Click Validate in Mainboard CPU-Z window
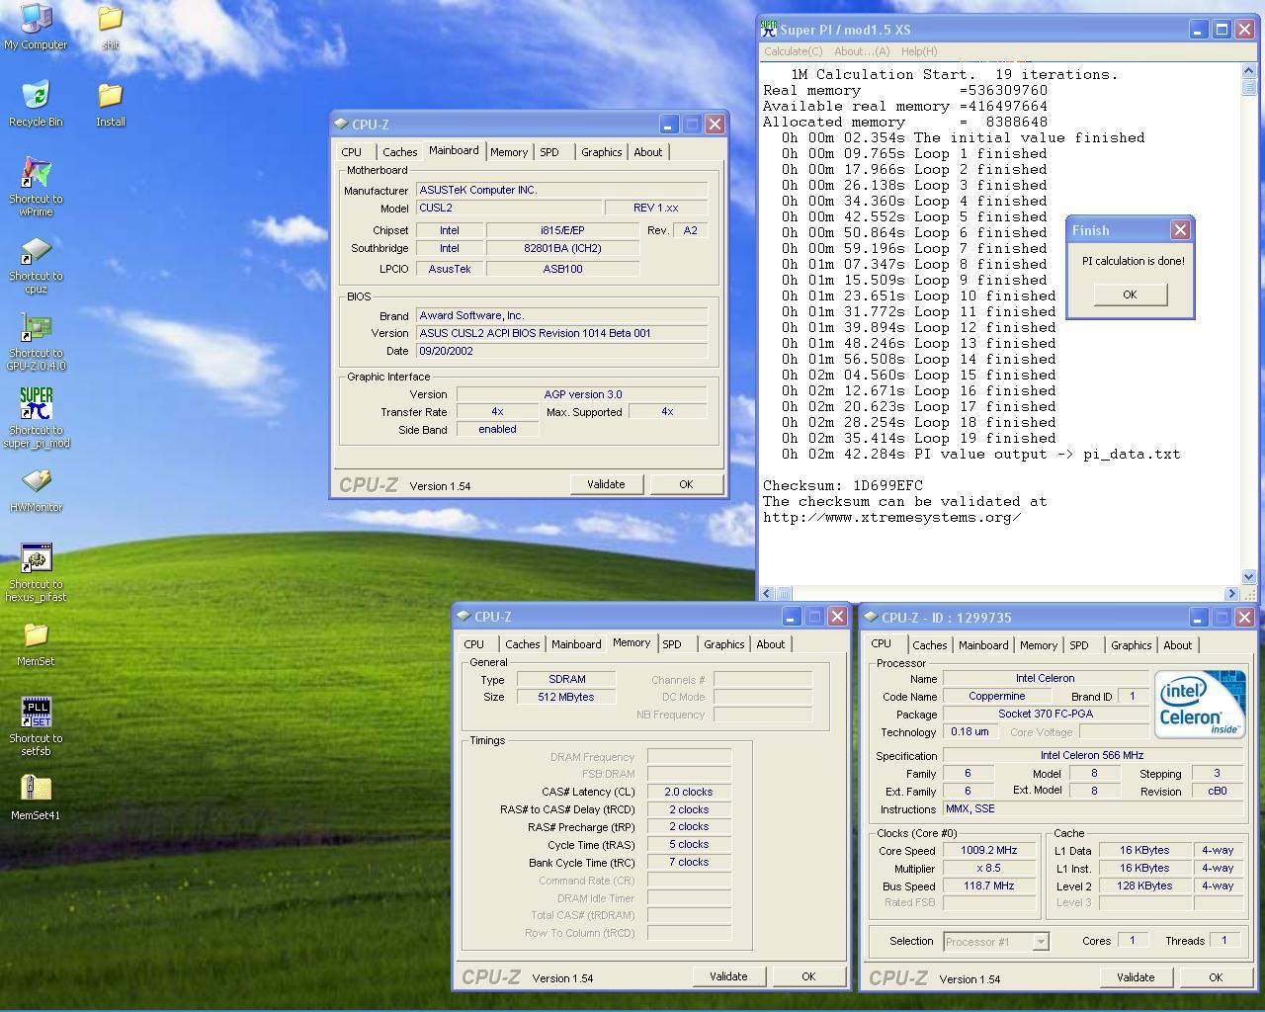Image resolution: width=1265 pixels, height=1012 pixels. (x=606, y=484)
